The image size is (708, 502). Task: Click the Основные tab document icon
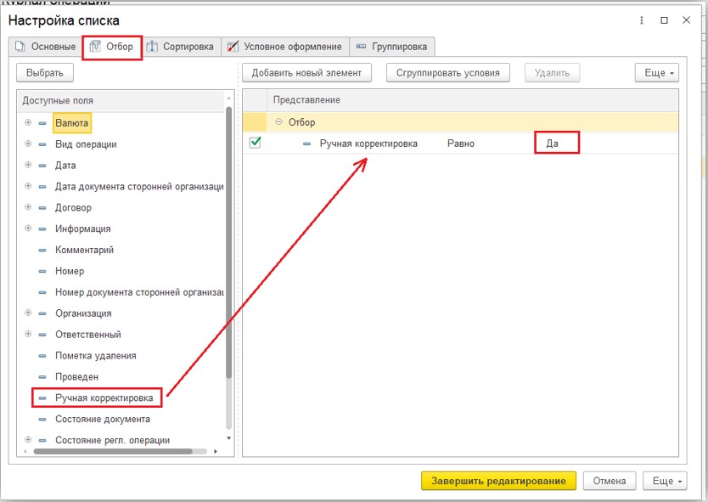21,47
